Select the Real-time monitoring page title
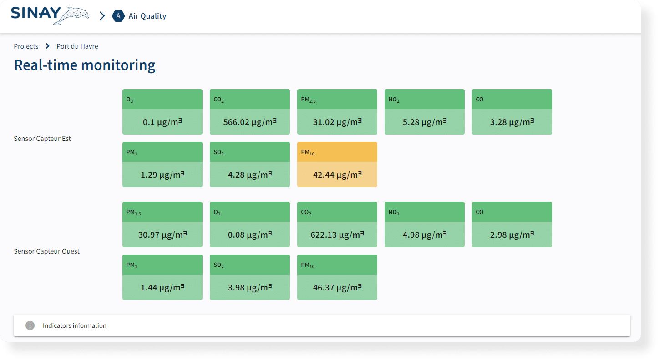The image size is (659, 360). [x=85, y=65]
